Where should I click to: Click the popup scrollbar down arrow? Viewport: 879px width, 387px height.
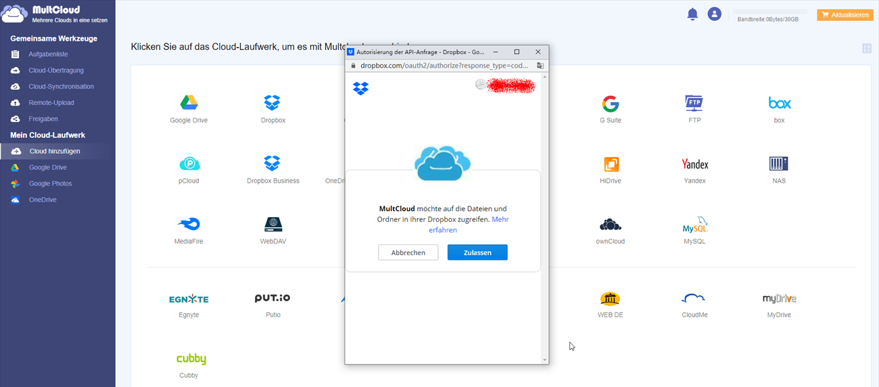pyautogui.click(x=545, y=360)
